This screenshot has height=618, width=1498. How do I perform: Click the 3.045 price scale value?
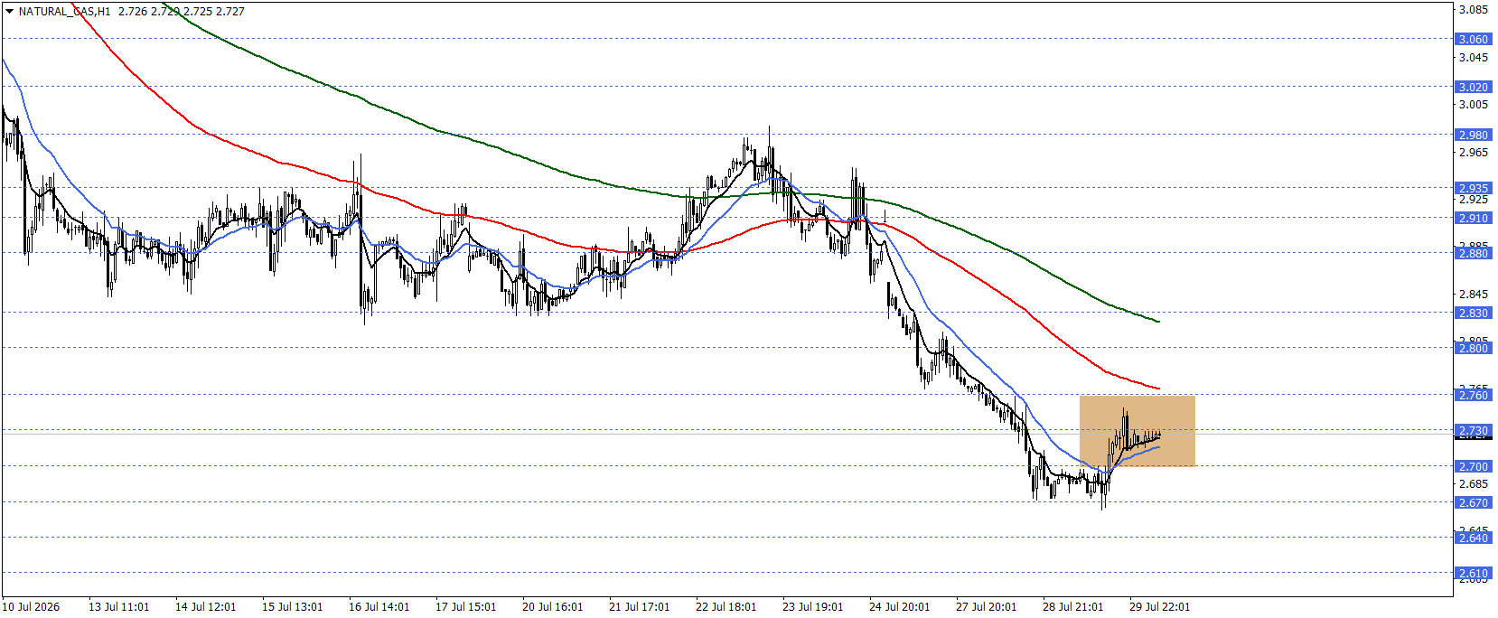point(1474,58)
